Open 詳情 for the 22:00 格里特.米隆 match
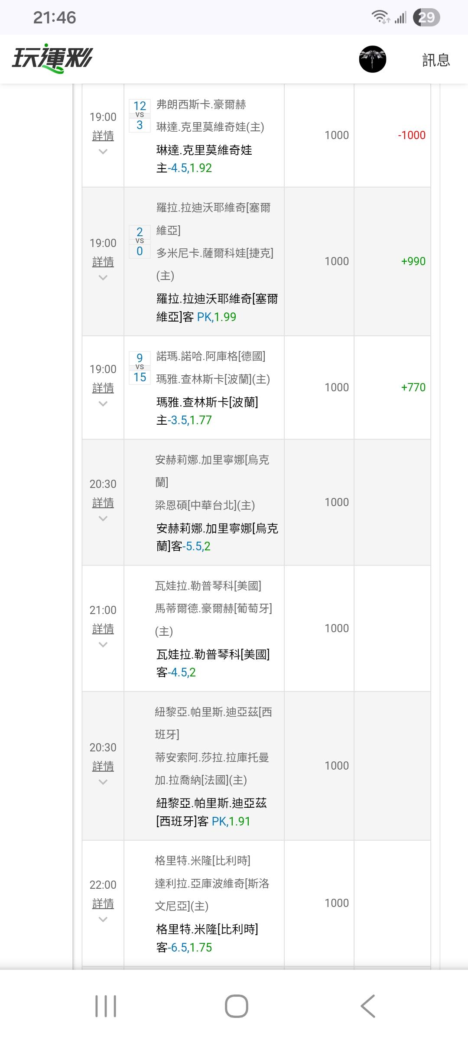The height and width of the screenshot is (1040, 468). [x=103, y=903]
